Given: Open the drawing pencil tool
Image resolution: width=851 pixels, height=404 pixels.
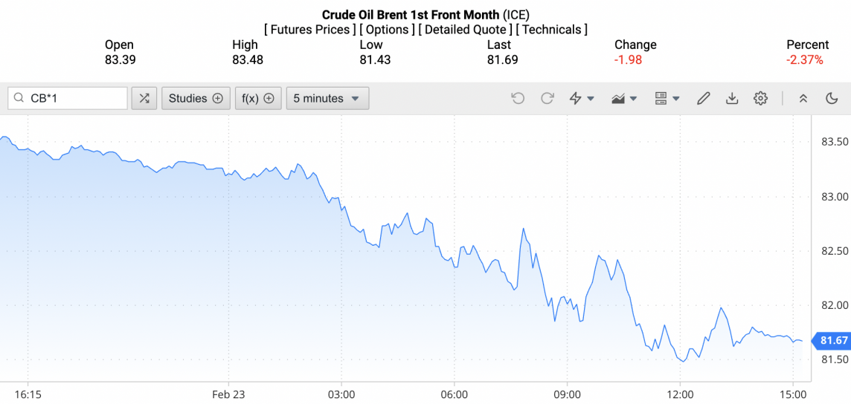Looking at the screenshot, I should click(x=703, y=98).
